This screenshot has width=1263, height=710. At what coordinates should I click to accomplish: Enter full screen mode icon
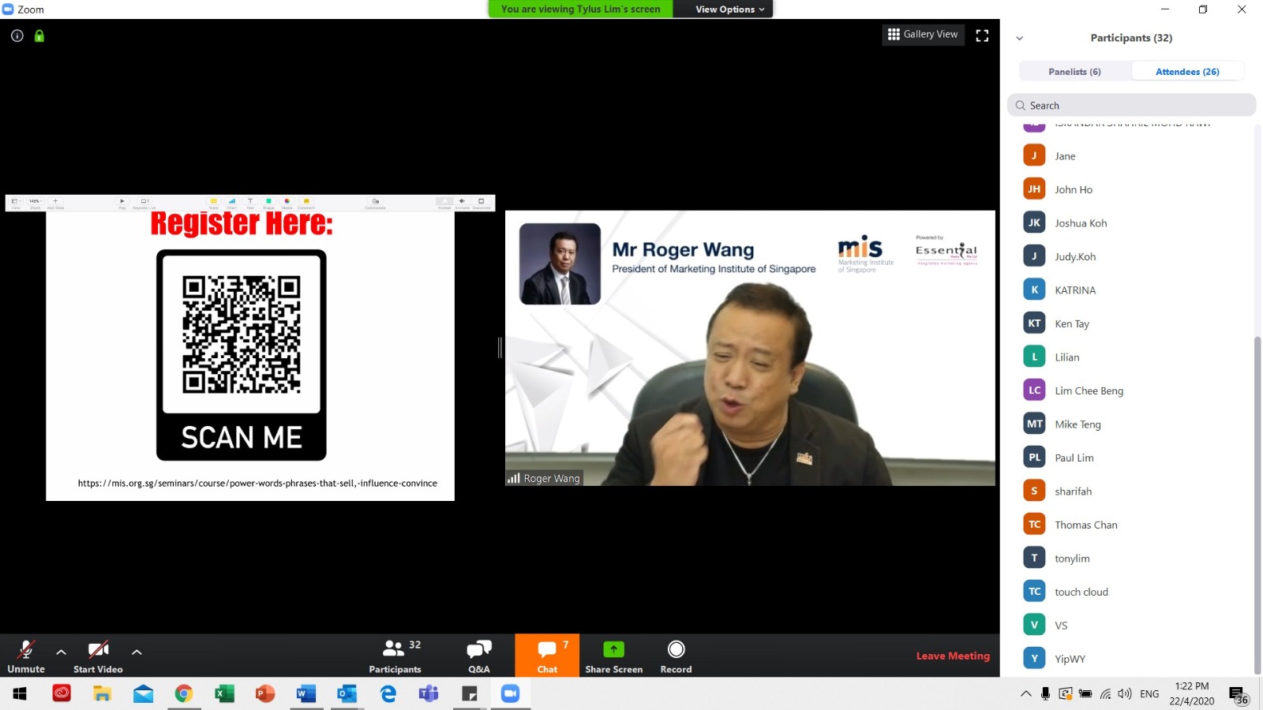click(982, 35)
